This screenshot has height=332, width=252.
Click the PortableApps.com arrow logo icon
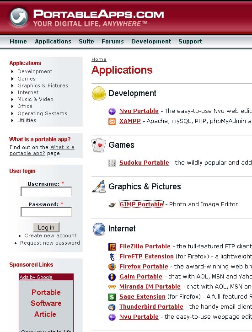click(x=19, y=17)
